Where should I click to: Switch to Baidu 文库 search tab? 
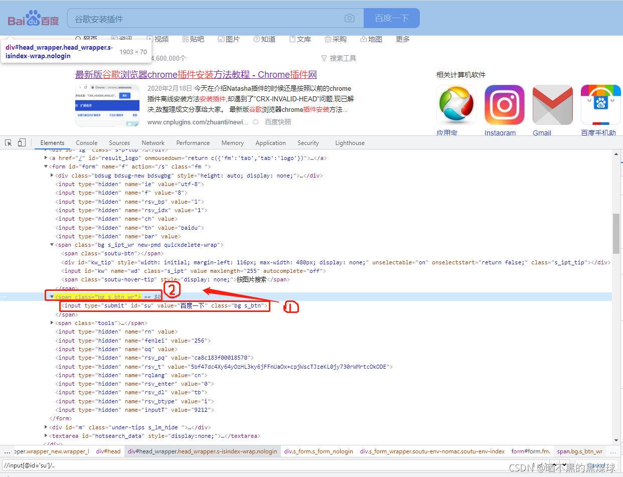pyautogui.click(x=300, y=39)
